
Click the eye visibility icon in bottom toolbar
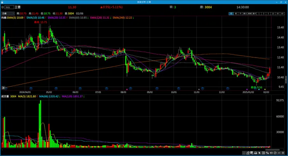(271, 153)
